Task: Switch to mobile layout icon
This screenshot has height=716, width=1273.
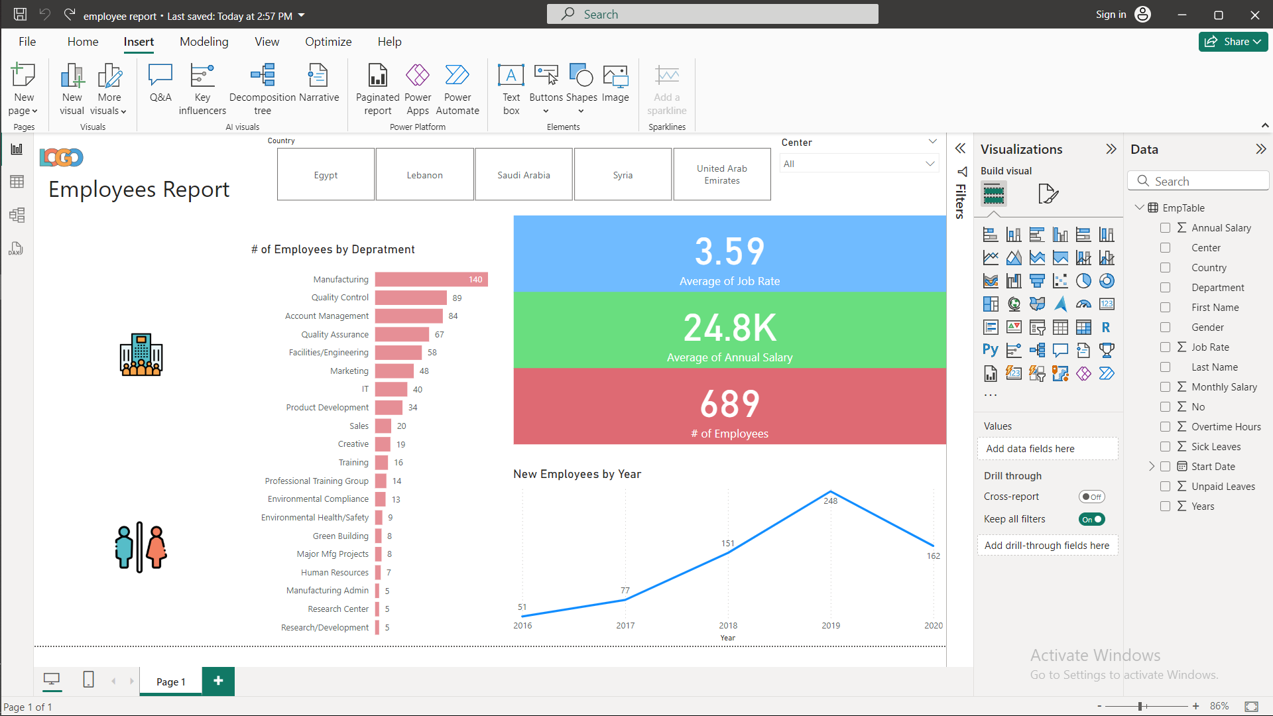Action: (88, 680)
